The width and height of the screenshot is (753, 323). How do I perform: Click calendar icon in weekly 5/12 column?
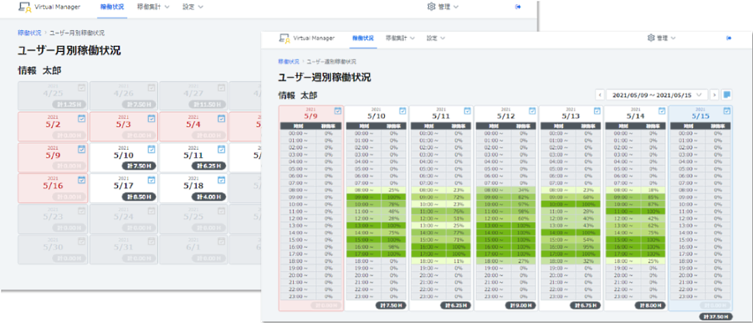533,111
